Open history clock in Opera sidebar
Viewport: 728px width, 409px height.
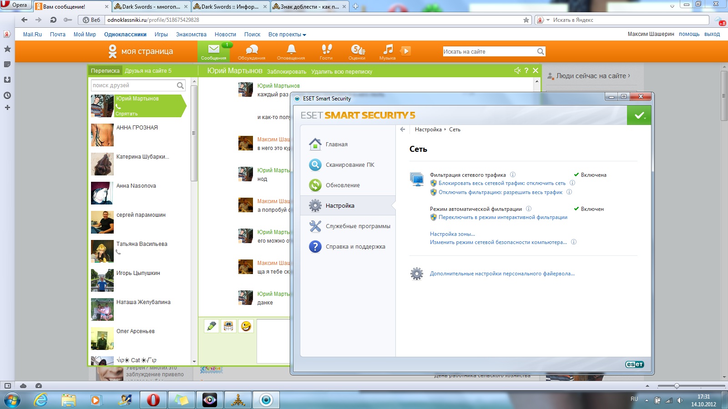7,95
